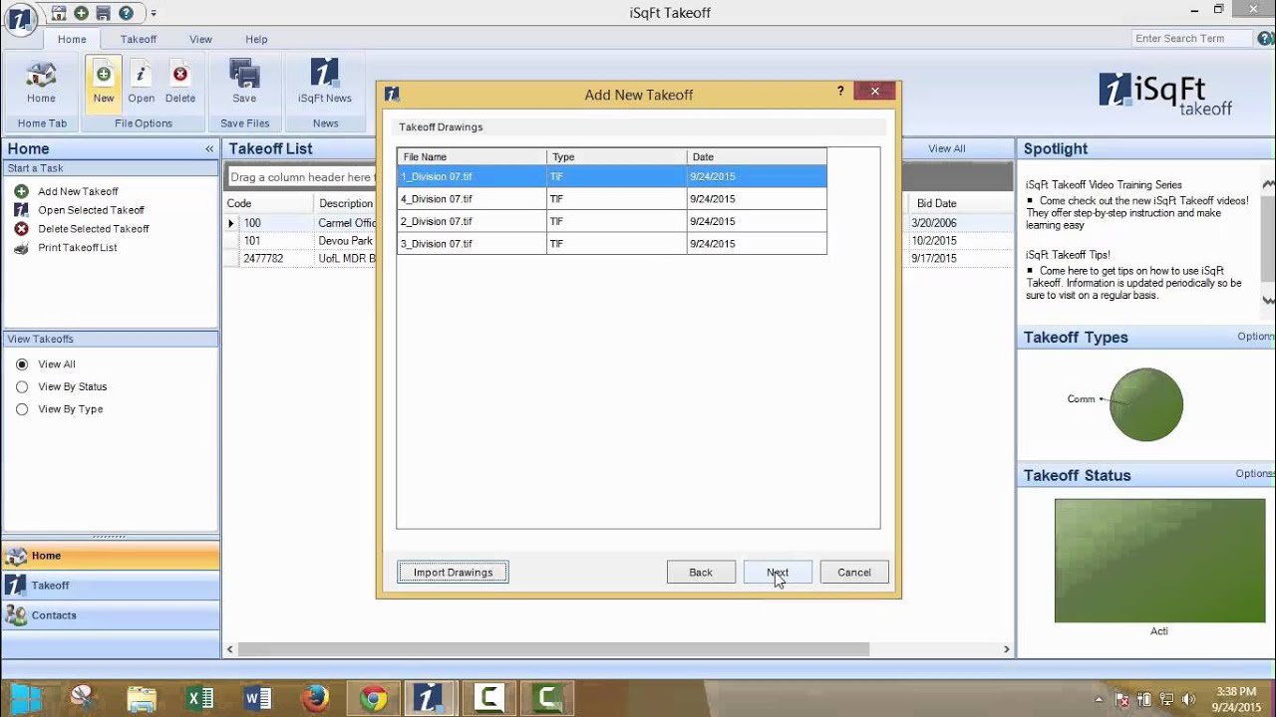This screenshot has height=717, width=1276.
Task: Open the Takeoff navigation pane button
Action: click(x=111, y=586)
